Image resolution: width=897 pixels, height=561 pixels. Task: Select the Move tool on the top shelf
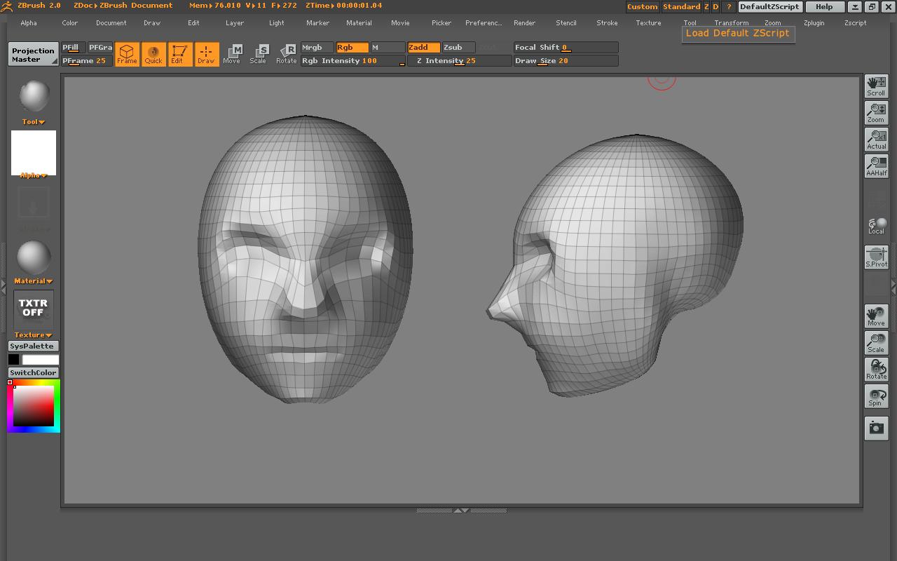(x=231, y=54)
